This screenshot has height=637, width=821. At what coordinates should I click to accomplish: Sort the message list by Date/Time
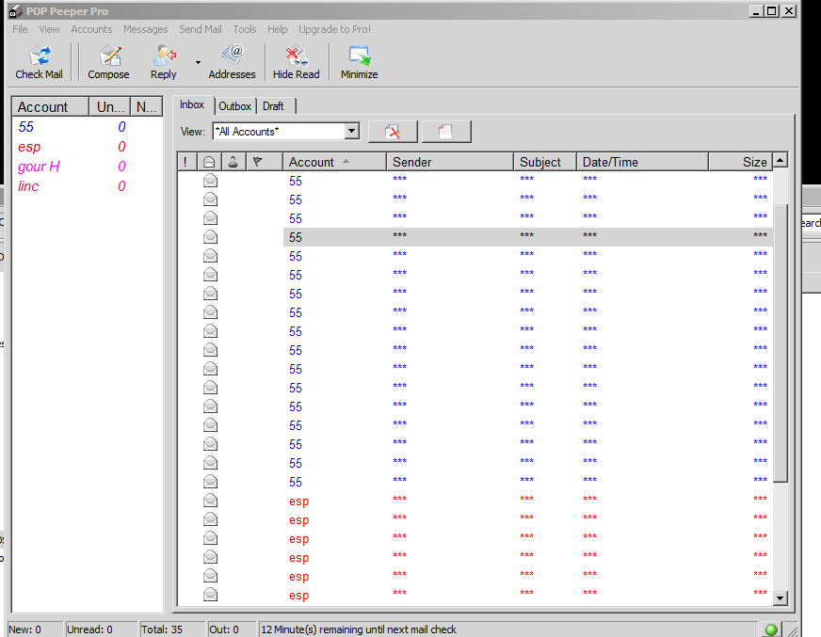[642, 162]
